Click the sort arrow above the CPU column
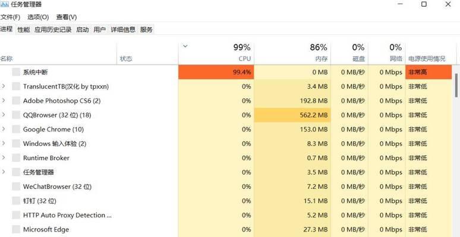The height and width of the screenshot is (237, 460). tap(185, 46)
